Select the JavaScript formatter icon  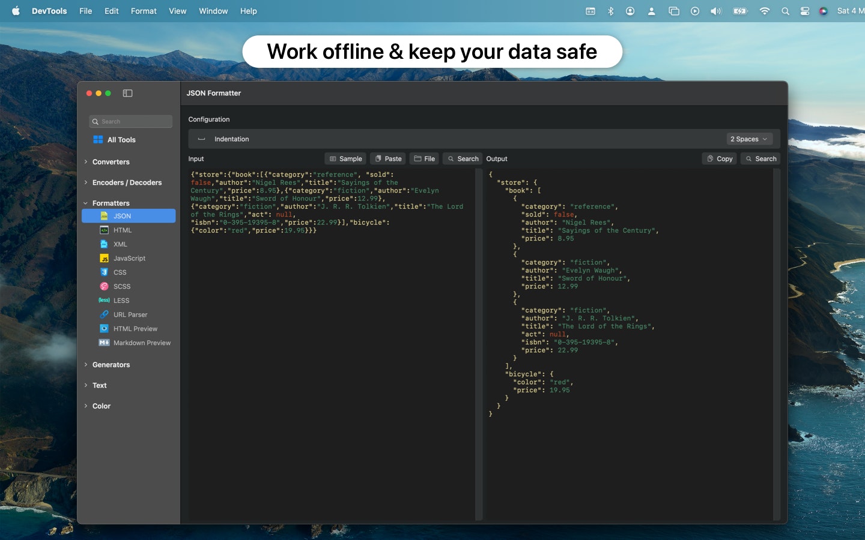click(x=104, y=258)
